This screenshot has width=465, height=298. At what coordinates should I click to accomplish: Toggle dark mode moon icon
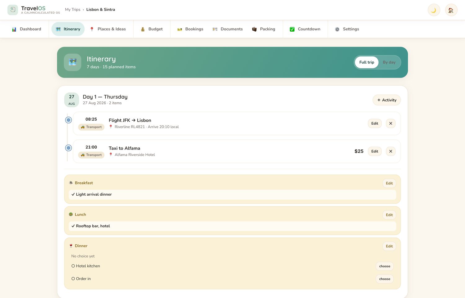(x=434, y=10)
